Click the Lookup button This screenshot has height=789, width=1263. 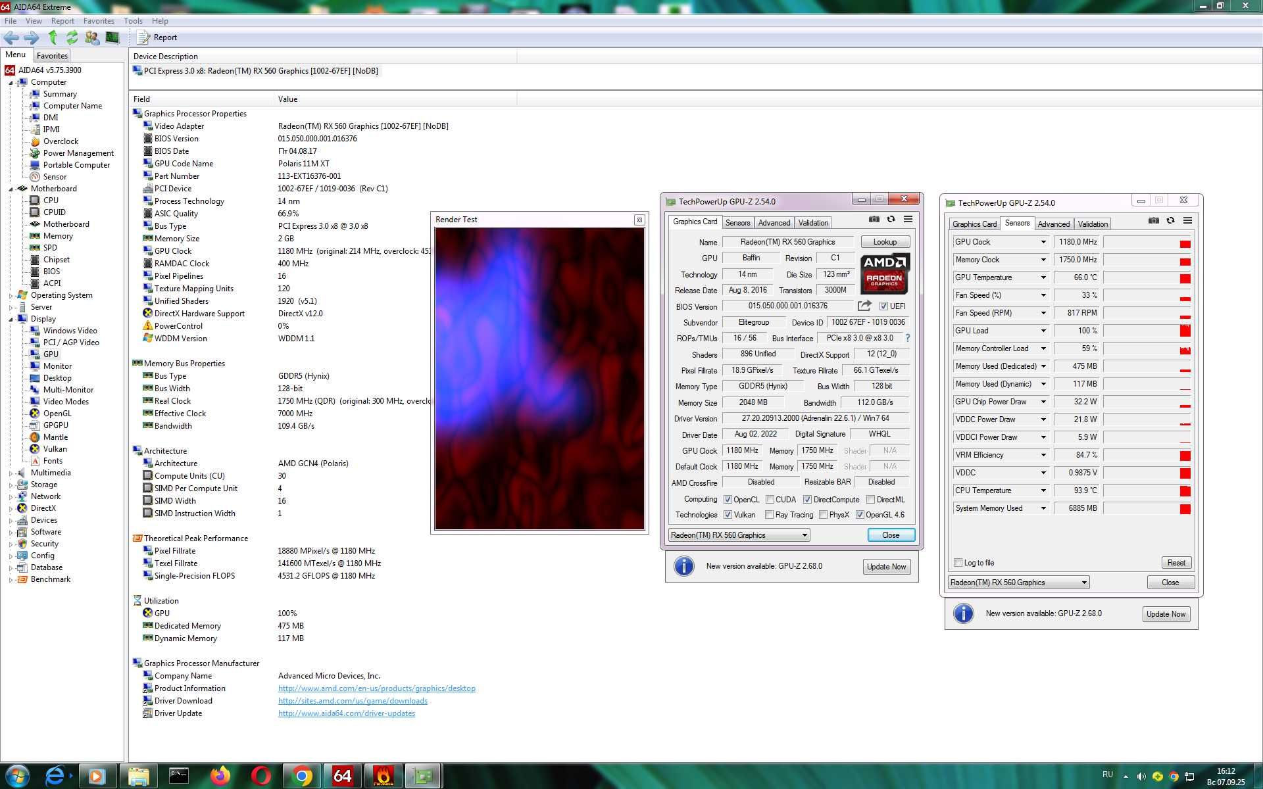point(885,242)
